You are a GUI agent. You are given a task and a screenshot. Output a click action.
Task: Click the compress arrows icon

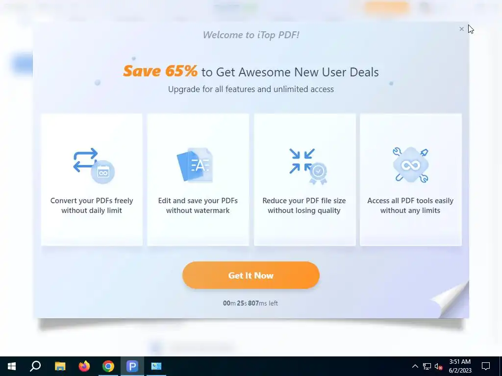point(308,166)
